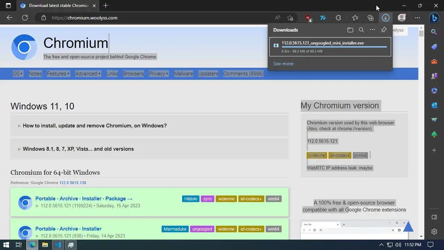
Task: Open the sidebar Outlook icon
Action: [x=434, y=105]
